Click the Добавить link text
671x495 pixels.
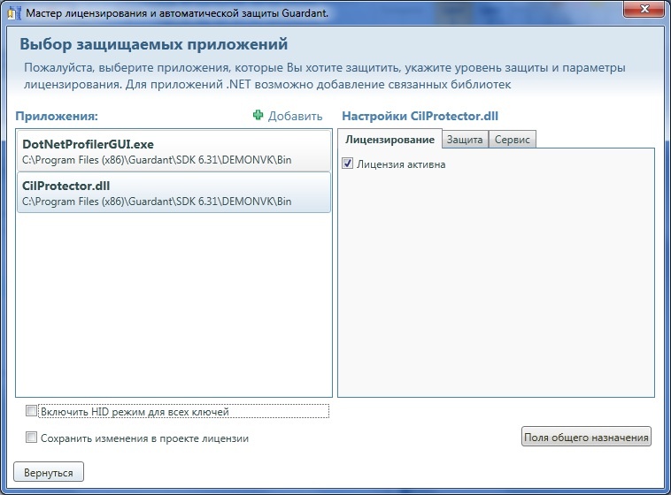click(x=296, y=116)
